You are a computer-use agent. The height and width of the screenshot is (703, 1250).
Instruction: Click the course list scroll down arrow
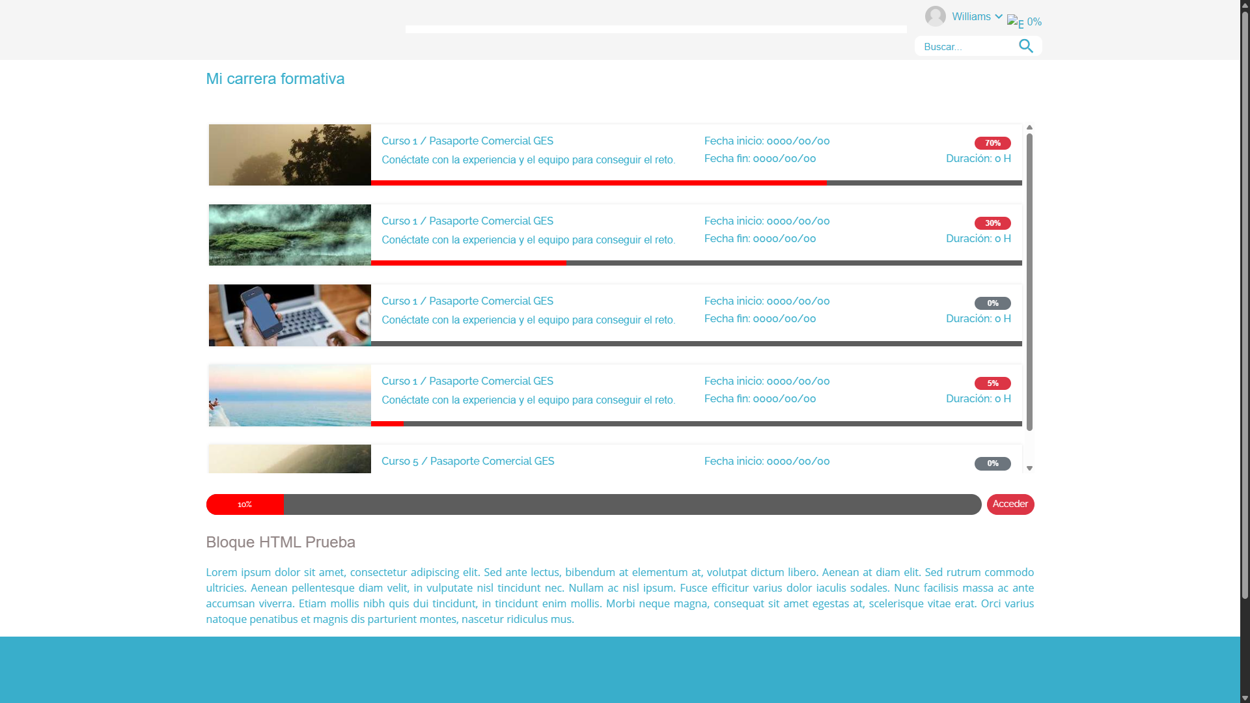coord(1029,468)
